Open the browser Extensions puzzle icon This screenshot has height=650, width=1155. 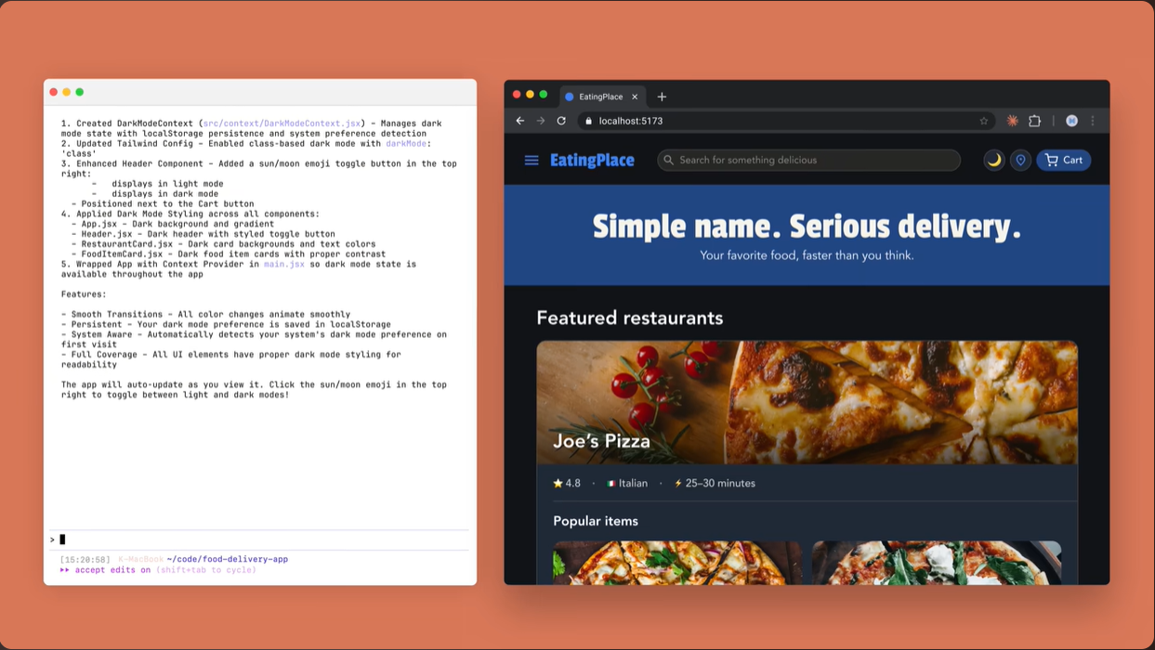click(x=1034, y=121)
